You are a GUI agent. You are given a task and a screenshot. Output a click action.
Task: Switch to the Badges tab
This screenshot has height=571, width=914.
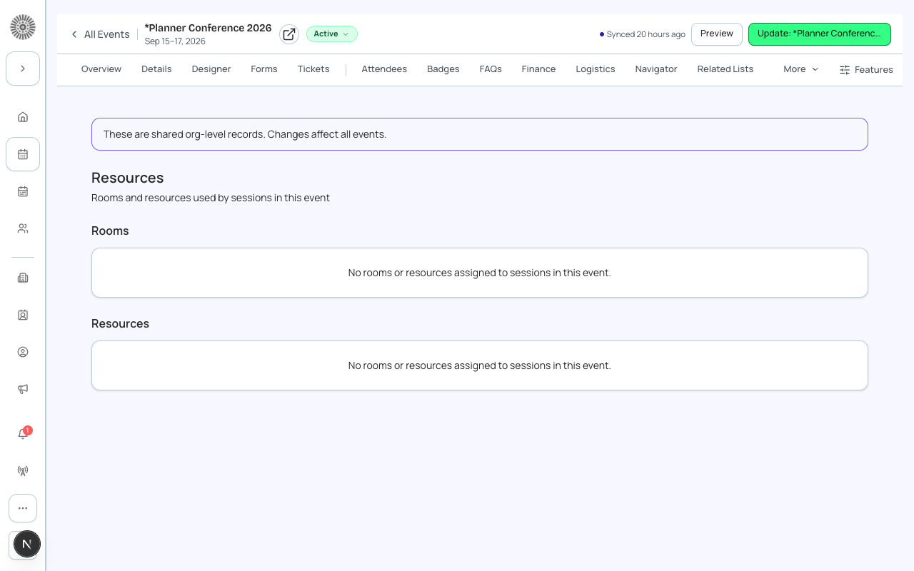click(x=443, y=69)
